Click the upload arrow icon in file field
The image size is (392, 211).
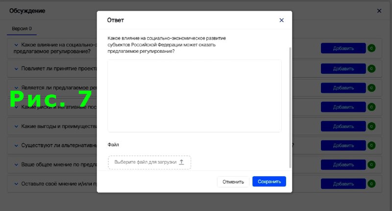click(x=181, y=162)
